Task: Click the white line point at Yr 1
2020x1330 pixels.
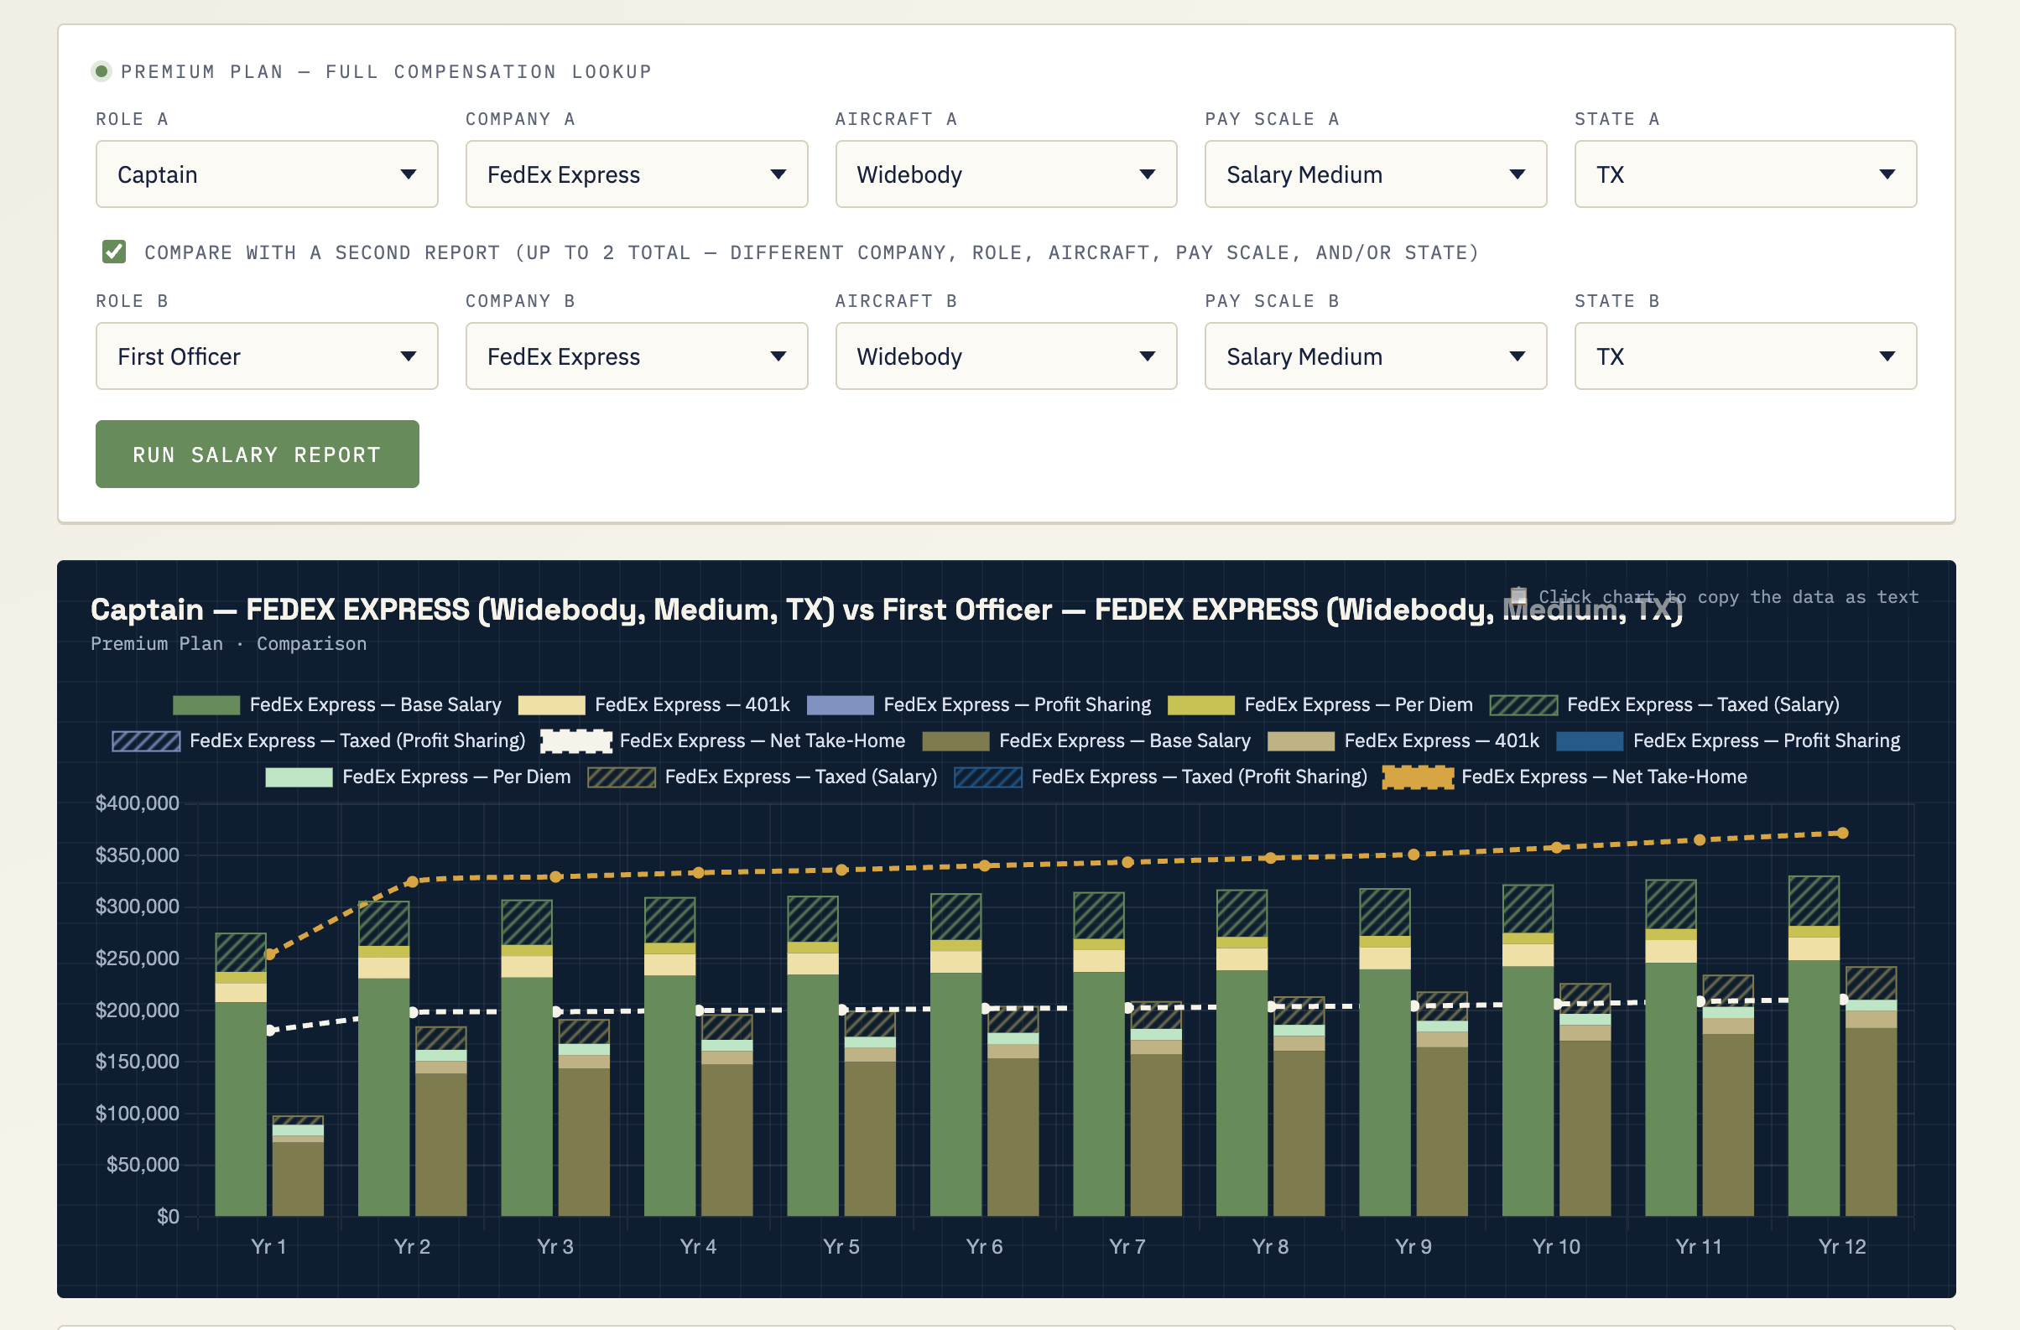Action: 271,1030
